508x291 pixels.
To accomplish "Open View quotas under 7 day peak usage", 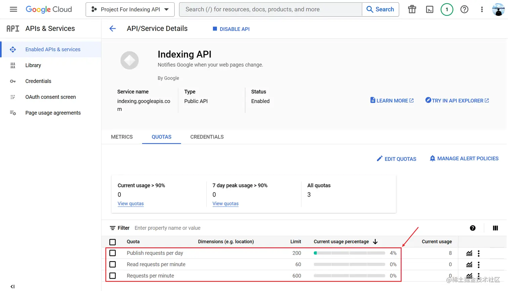I will point(225,204).
